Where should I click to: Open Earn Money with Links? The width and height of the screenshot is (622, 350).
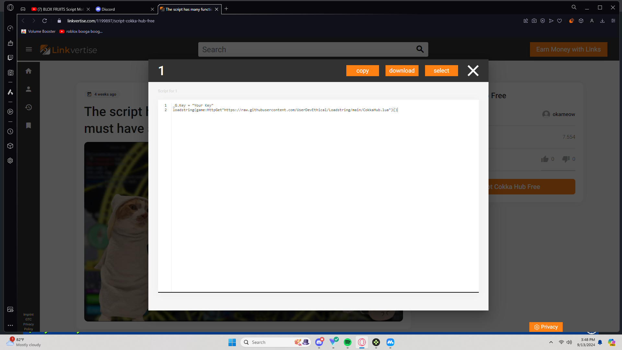(x=569, y=49)
